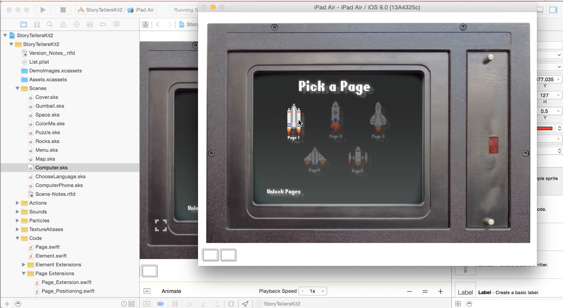Click the Page 3 shuttle sprite
The image size is (563, 308).
(378, 118)
